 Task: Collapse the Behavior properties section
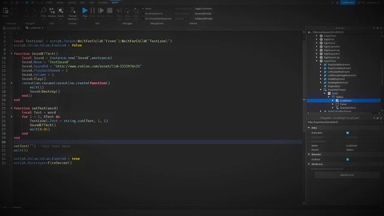[309, 155]
